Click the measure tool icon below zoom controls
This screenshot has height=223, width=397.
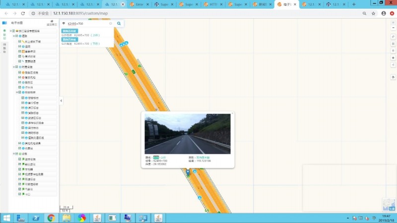click(393, 37)
